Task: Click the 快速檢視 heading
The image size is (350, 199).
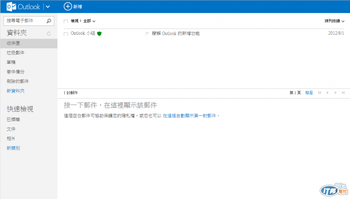Action: click(x=20, y=109)
